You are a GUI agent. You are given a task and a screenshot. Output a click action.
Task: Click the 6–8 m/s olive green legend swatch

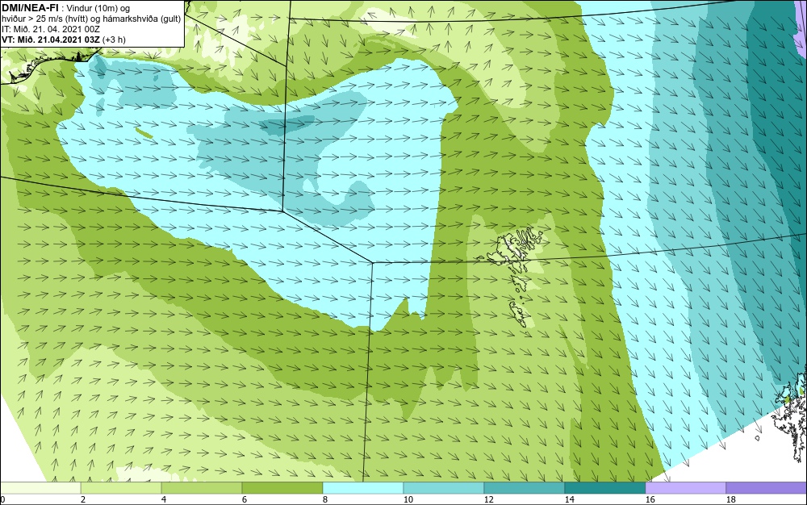click(x=282, y=488)
